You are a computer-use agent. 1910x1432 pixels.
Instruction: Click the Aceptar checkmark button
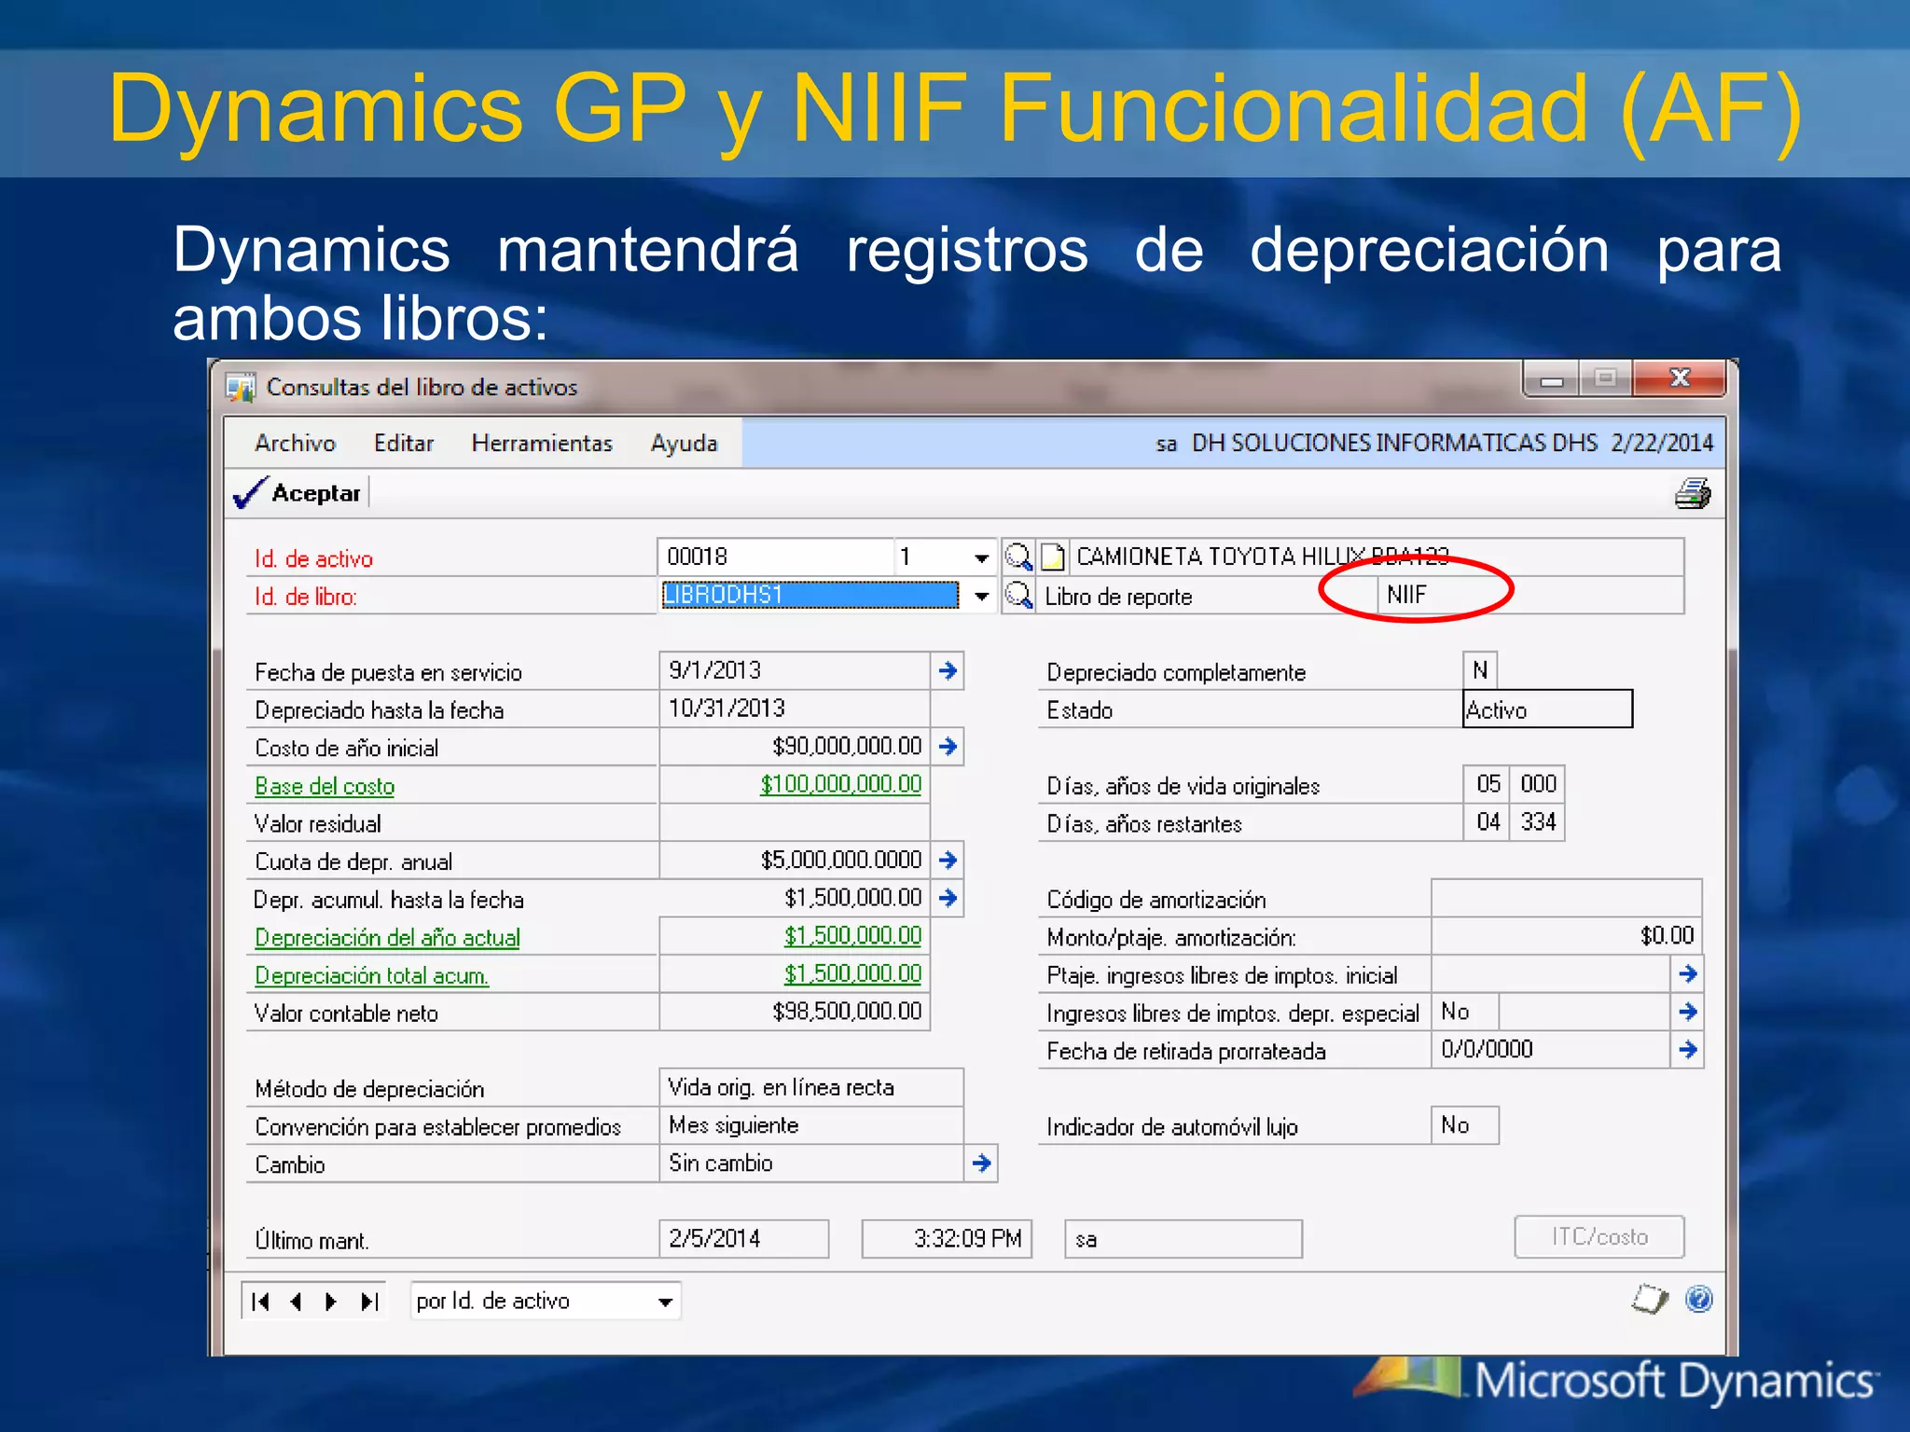[x=298, y=492]
